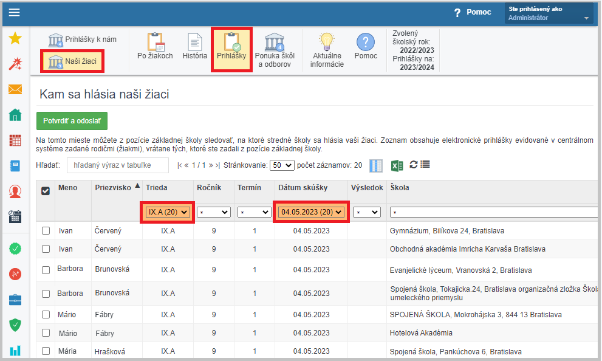The height and width of the screenshot is (361, 602).
Task: Go to the first page of results
Action: (x=179, y=165)
